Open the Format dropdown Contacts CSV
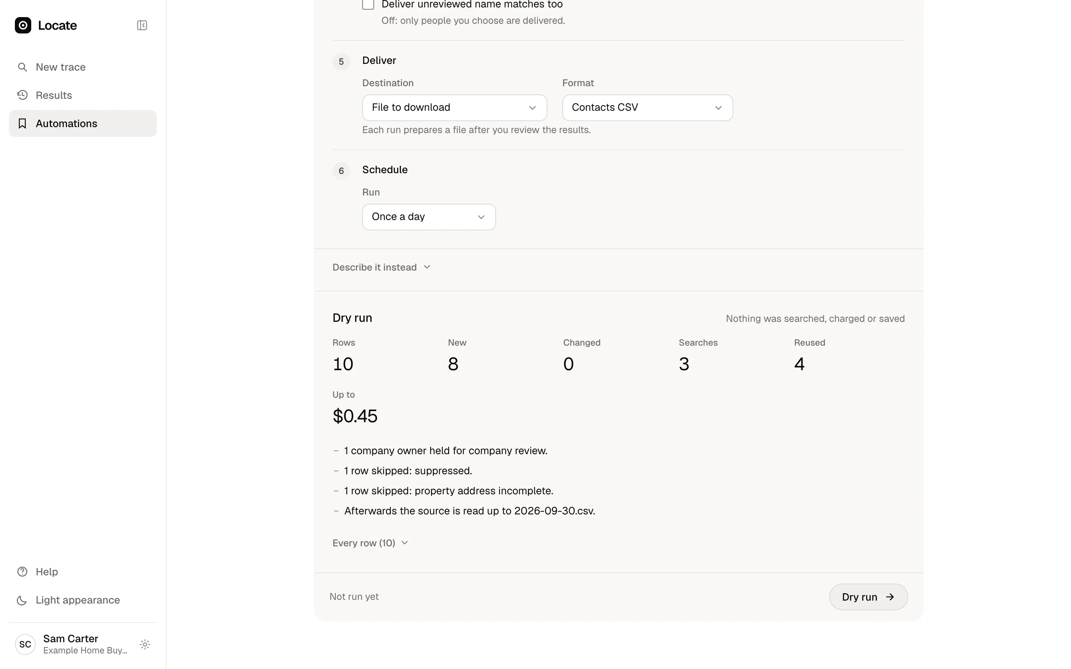The image size is (1071, 669). click(x=647, y=107)
